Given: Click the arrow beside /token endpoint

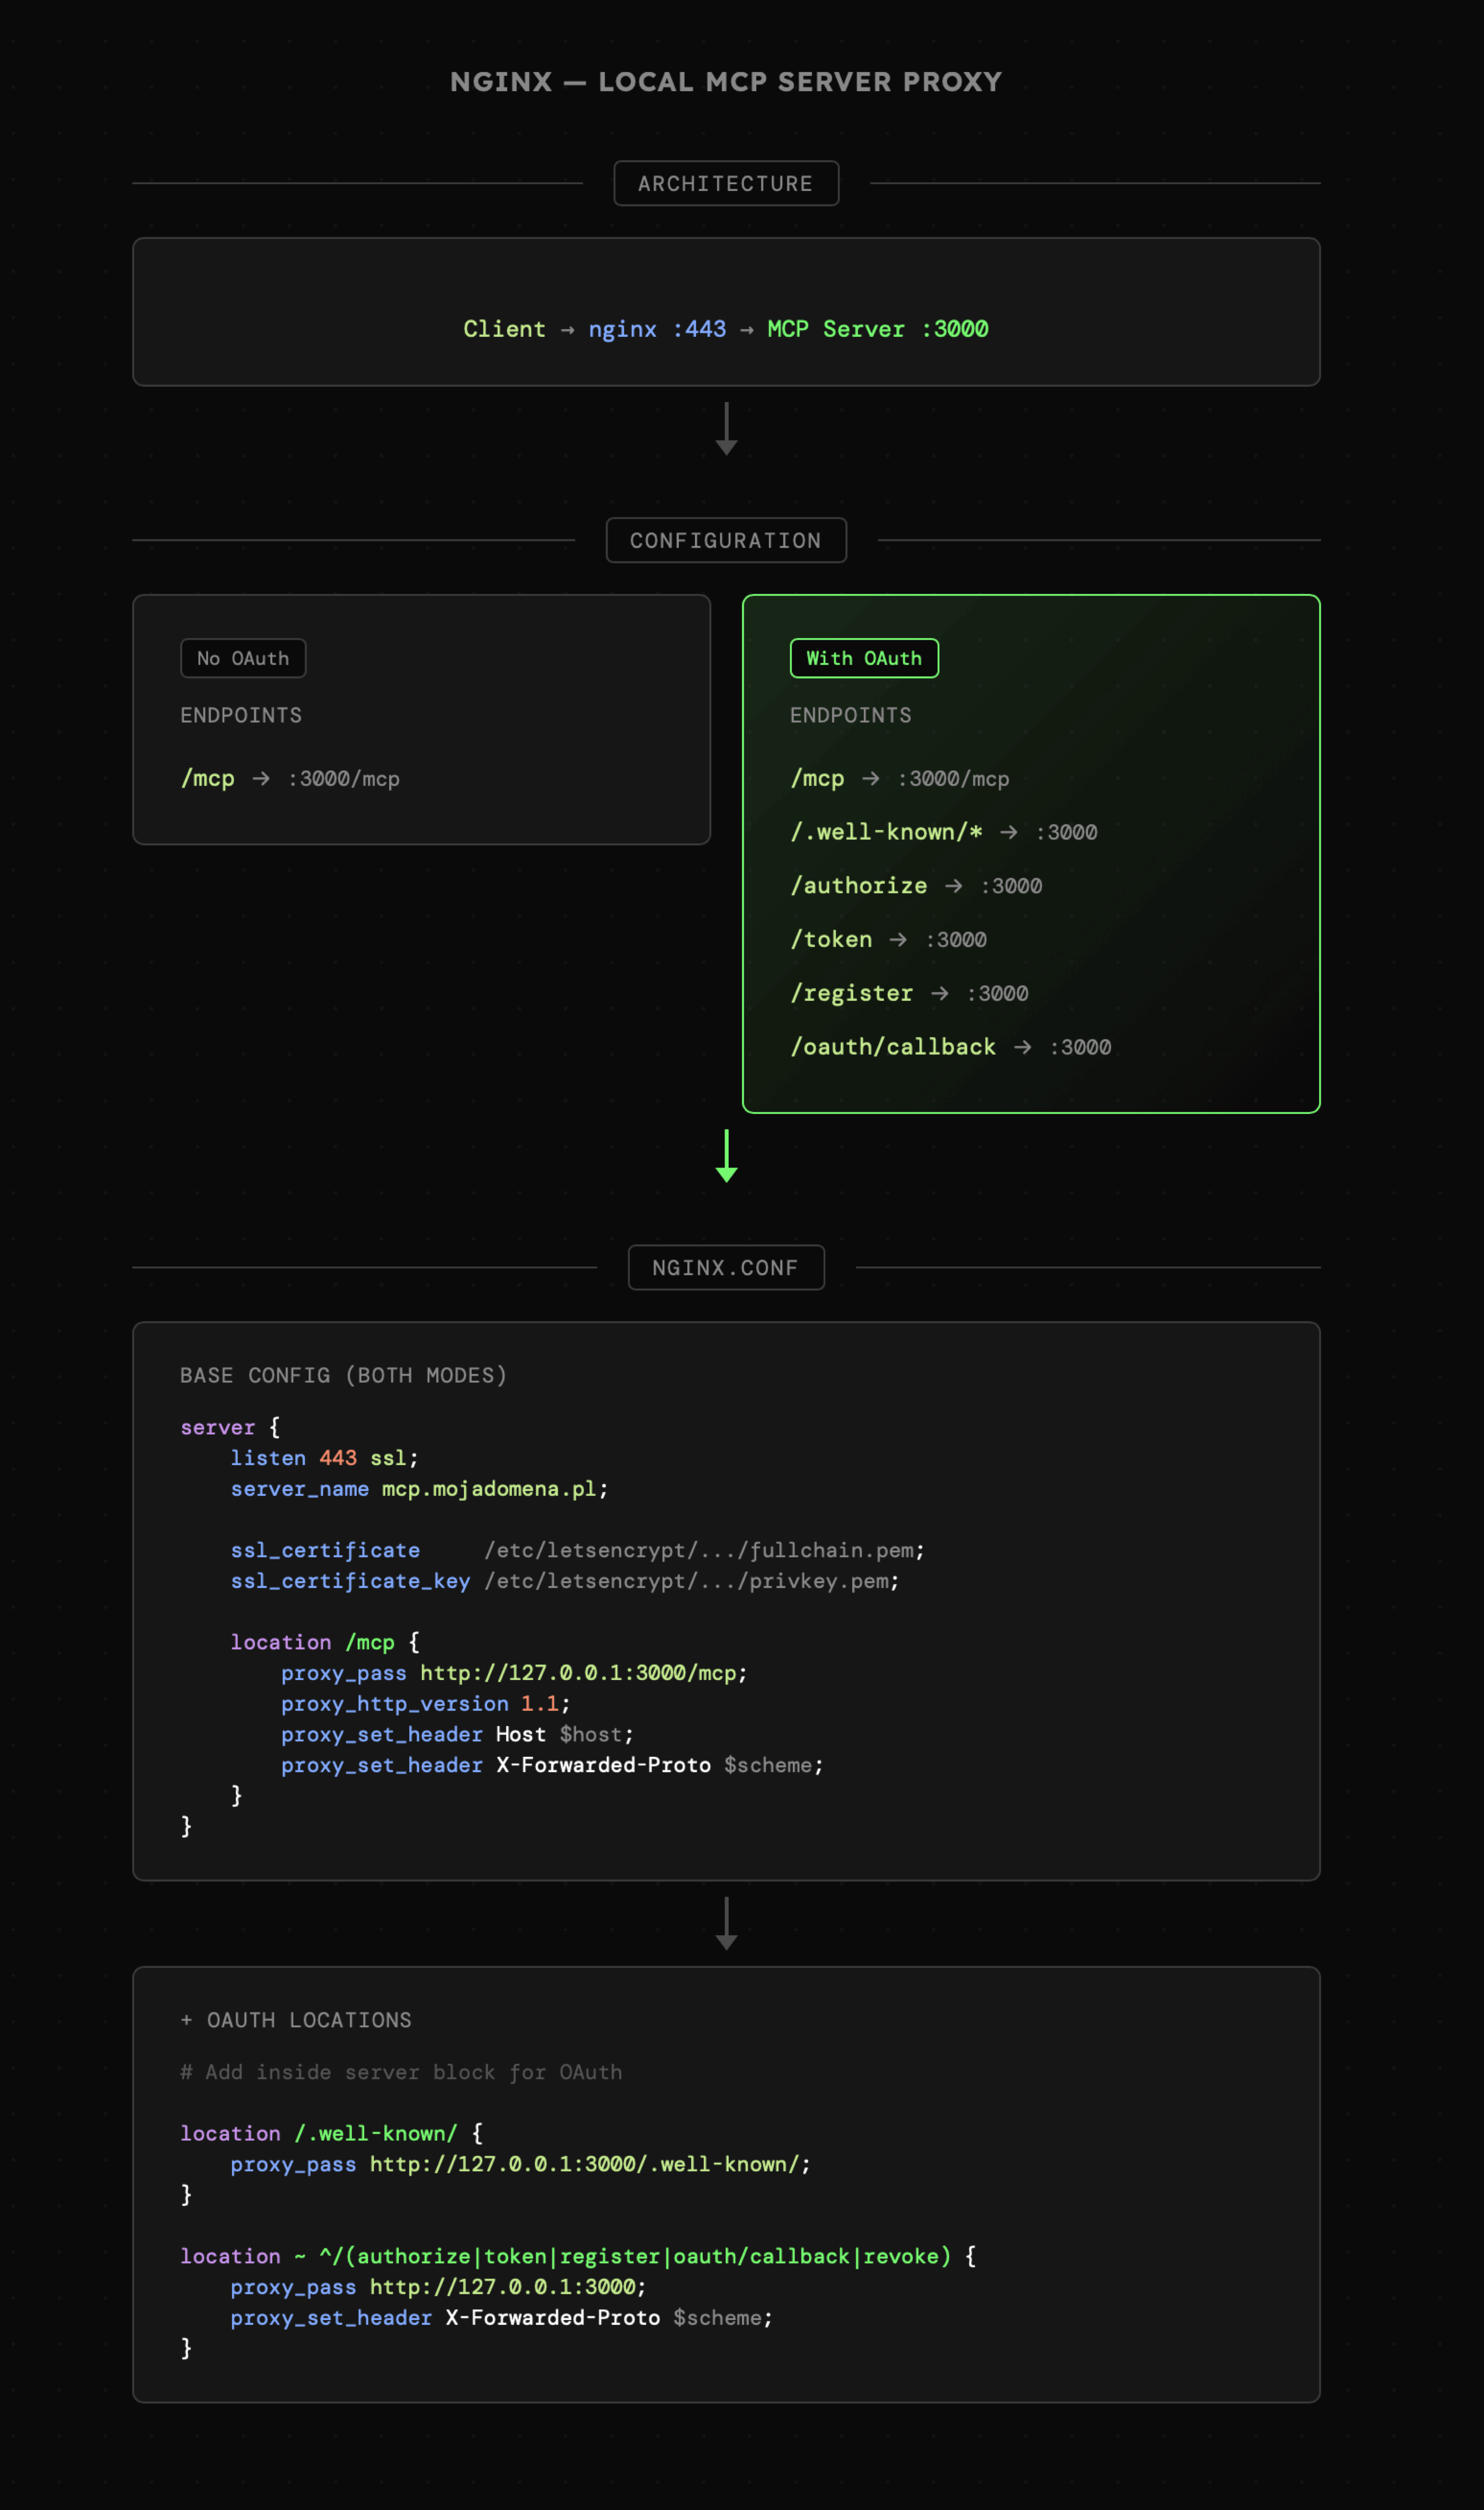Looking at the screenshot, I should [x=898, y=940].
